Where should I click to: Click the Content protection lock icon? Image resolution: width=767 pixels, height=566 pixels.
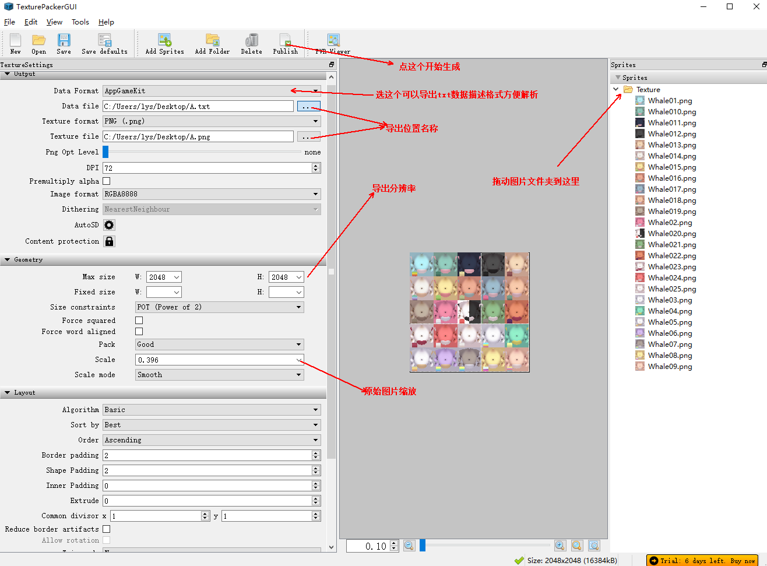[109, 241]
